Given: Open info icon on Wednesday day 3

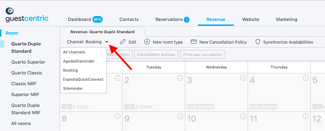Looking at the screenshot, I should pyautogui.click(x=243, y=78).
